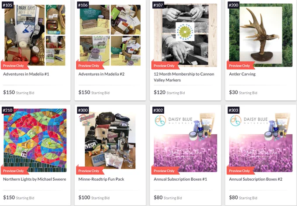Open the Antler Carving photo

point(261,35)
